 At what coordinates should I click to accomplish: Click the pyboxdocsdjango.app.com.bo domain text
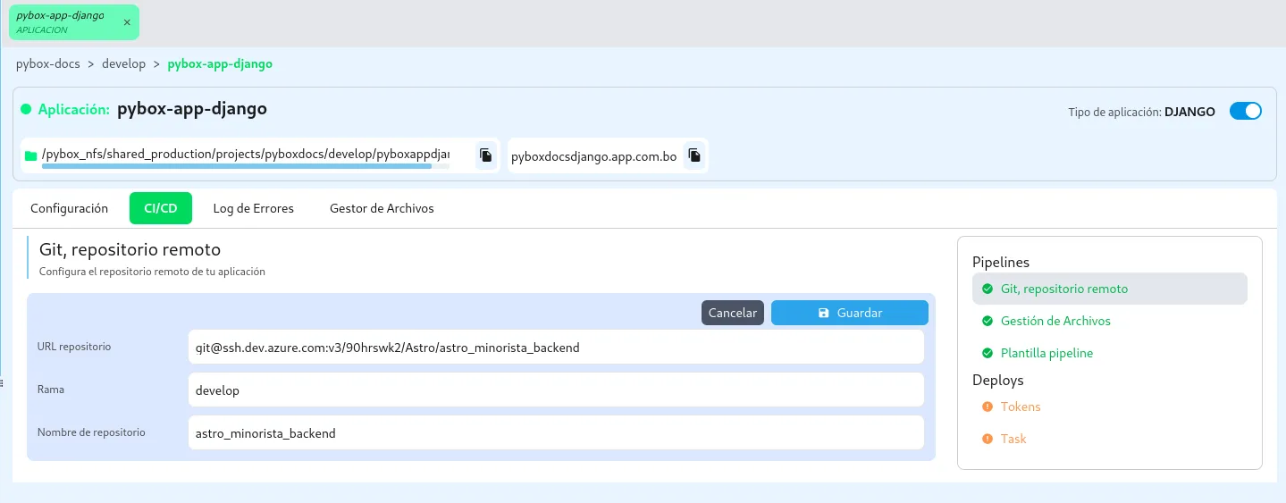[593, 156]
